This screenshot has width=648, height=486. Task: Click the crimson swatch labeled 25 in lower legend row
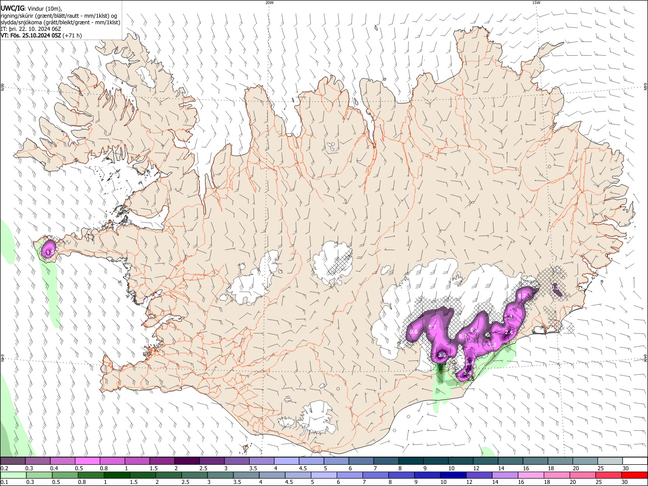point(608,475)
